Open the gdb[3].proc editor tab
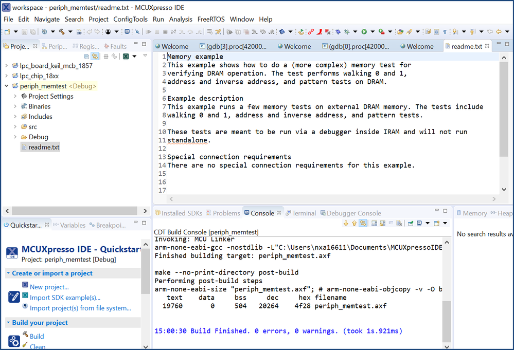514x350 pixels. [233, 46]
